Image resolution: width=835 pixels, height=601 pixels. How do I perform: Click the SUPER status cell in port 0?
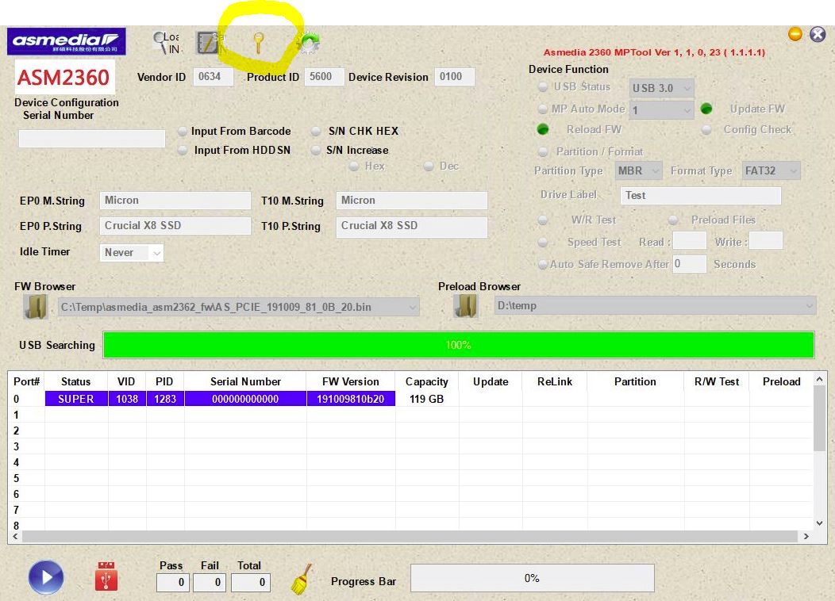point(76,399)
